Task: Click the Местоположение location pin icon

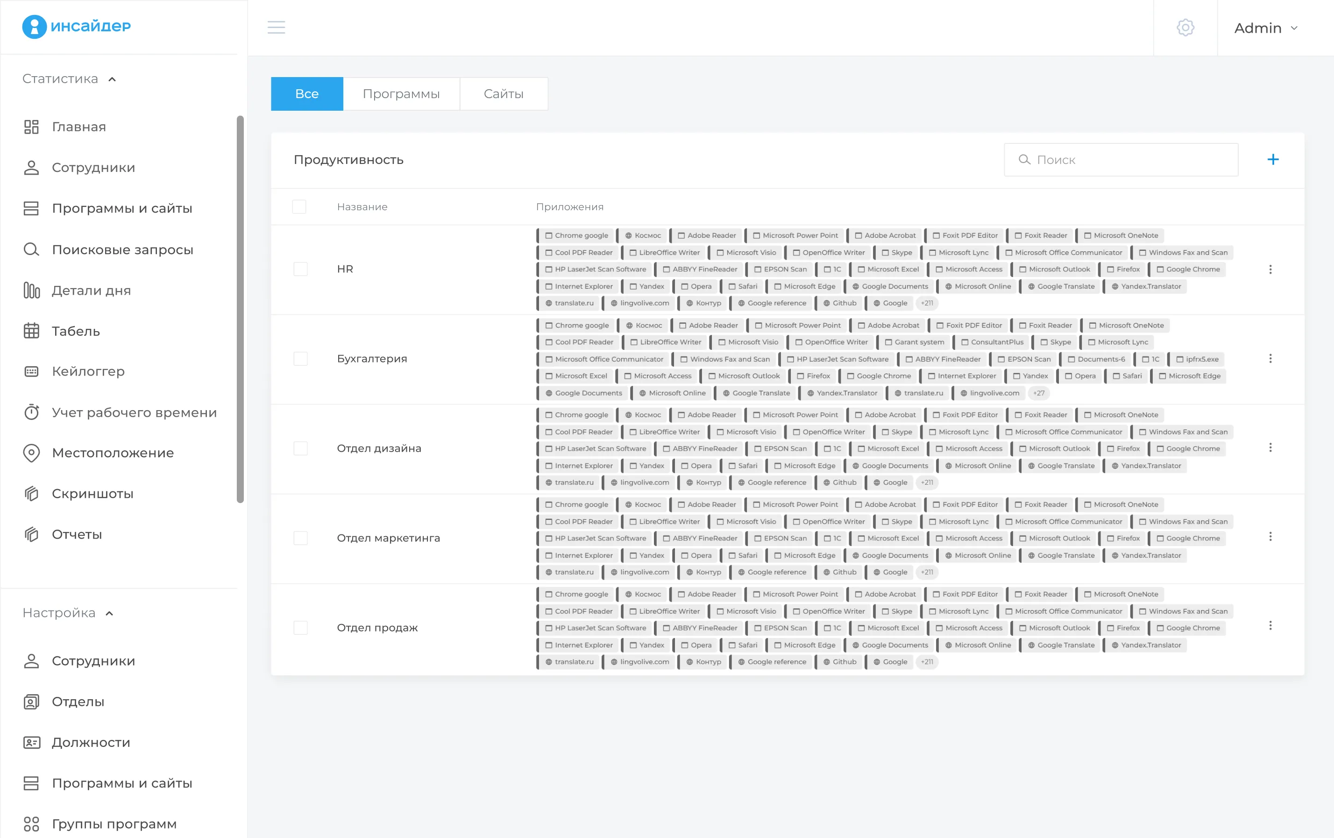Action: coord(32,453)
